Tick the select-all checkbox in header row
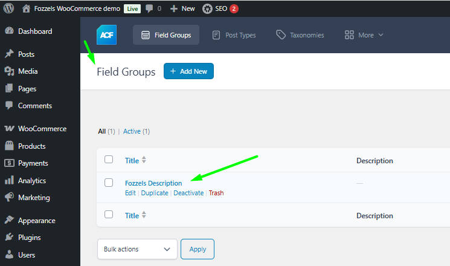Viewport: 450px width, 266px height. [109, 160]
